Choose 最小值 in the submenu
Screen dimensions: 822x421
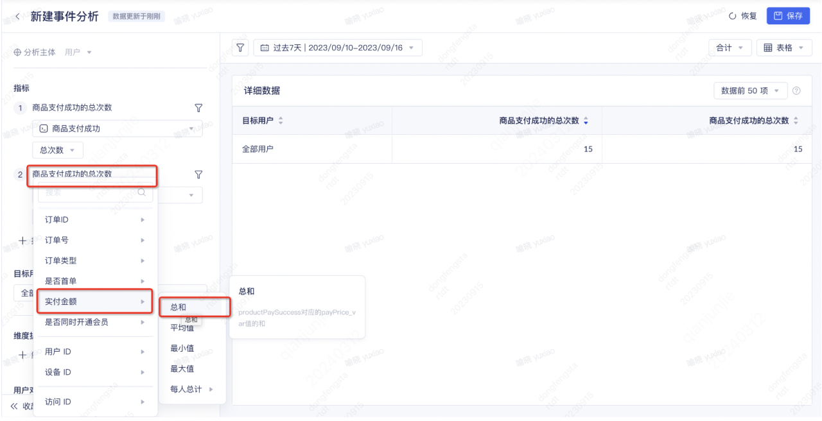(x=192, y=348)
